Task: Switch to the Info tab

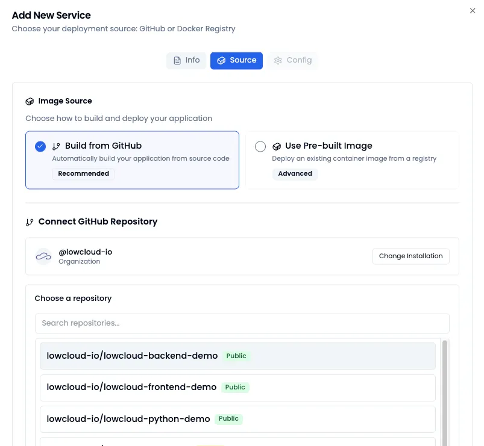Action: point(186,61)
